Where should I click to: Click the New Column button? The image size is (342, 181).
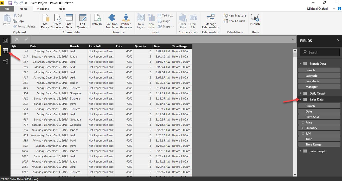tap(235, 21)
